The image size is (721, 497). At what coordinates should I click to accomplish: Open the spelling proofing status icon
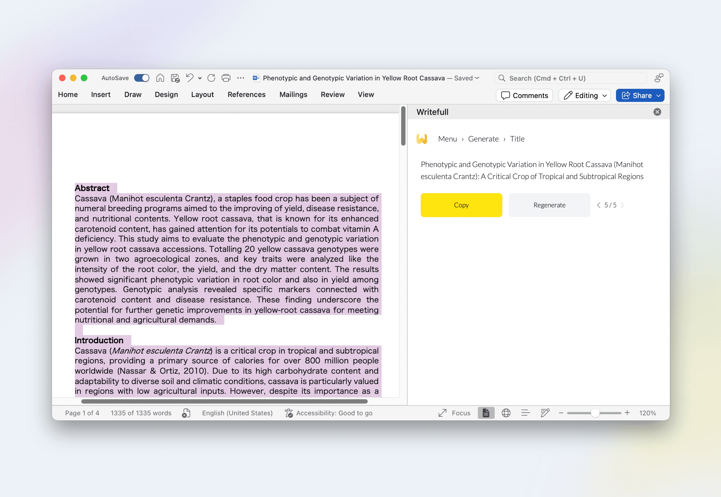[186, 413]
